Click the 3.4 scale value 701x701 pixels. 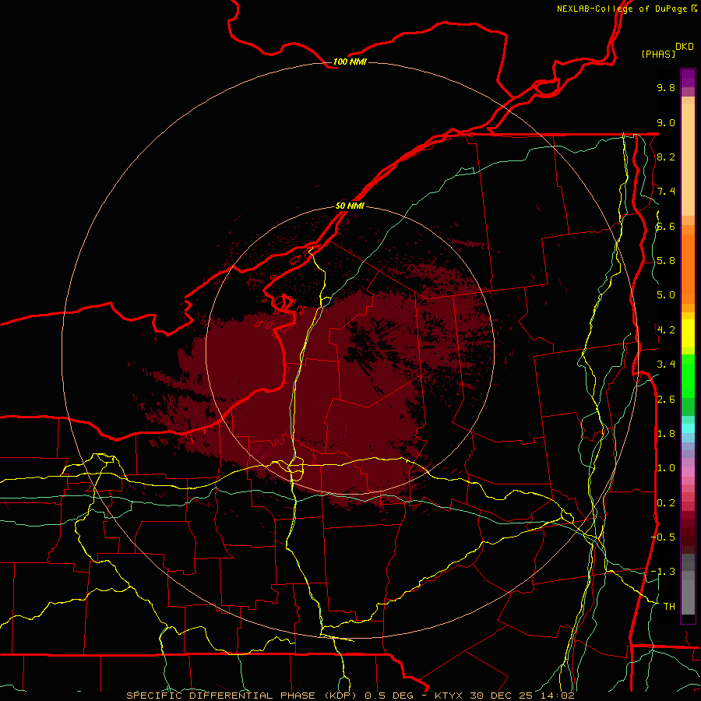[x=666, y=365]
